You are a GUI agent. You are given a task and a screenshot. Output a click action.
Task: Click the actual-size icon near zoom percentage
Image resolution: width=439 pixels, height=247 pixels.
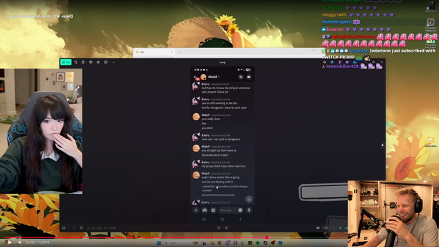[318, 228]
